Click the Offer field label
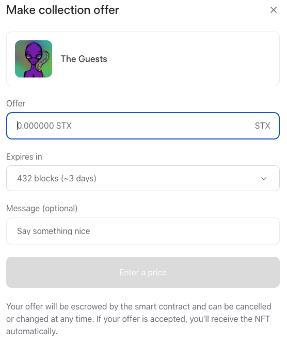This screenshot has width=287, height=342. click(15, 103)
